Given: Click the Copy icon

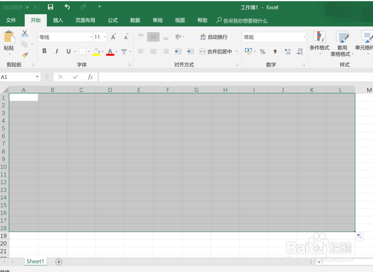Looking at the screenshot, I should (x=25, y=44).
